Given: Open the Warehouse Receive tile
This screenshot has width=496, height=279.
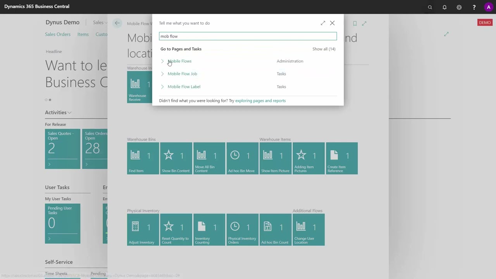Looking at the screenshot, I should 139,87.
